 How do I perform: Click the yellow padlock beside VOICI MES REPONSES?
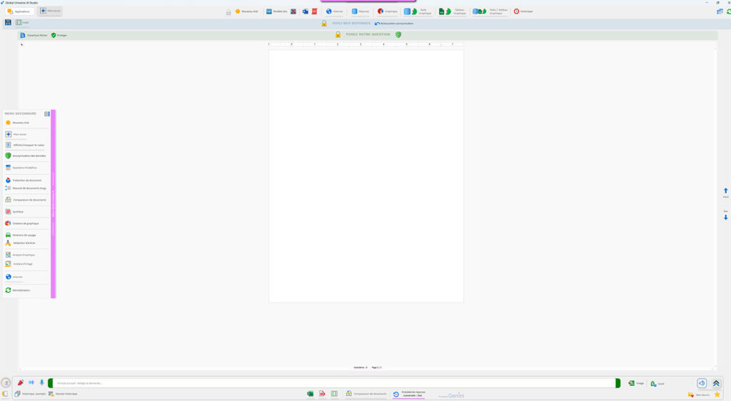click(x=324, y=24)
